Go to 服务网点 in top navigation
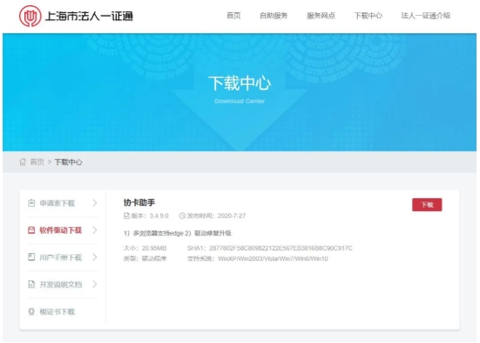 click(x=321, y=16)
